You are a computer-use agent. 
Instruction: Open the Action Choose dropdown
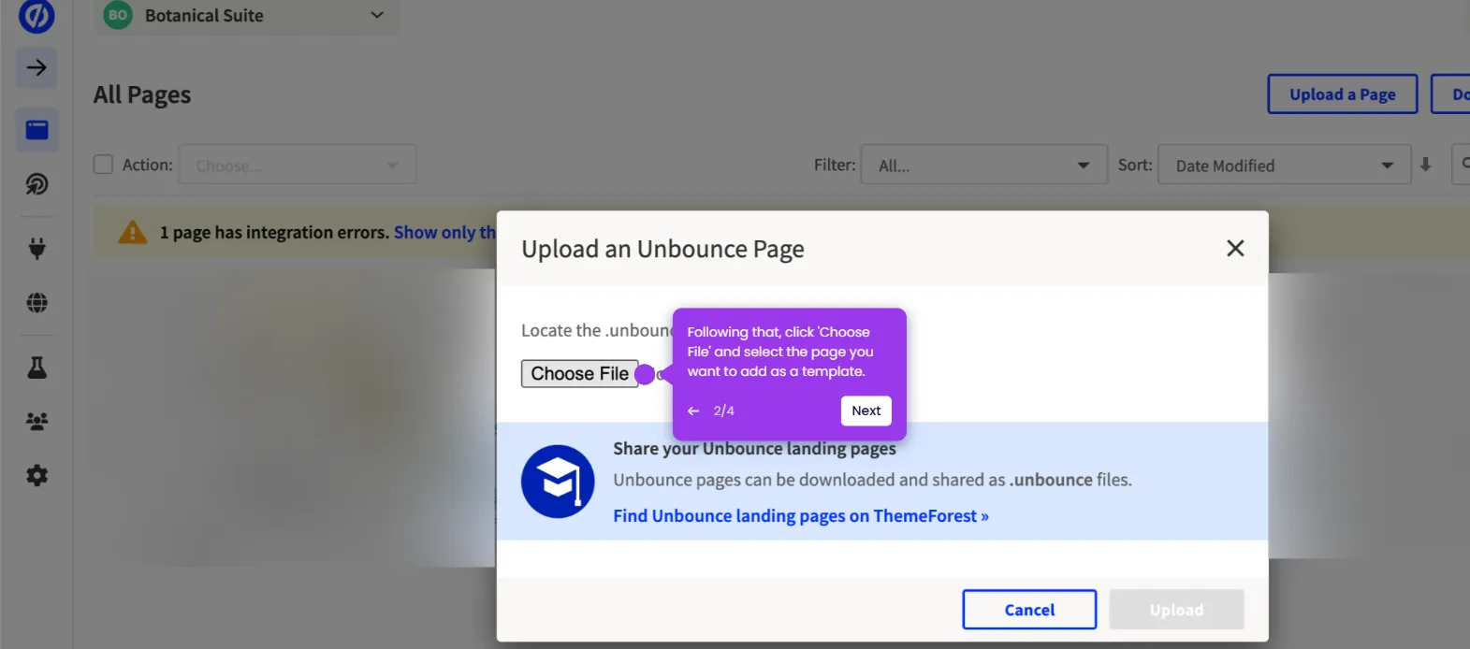(298, 165)
